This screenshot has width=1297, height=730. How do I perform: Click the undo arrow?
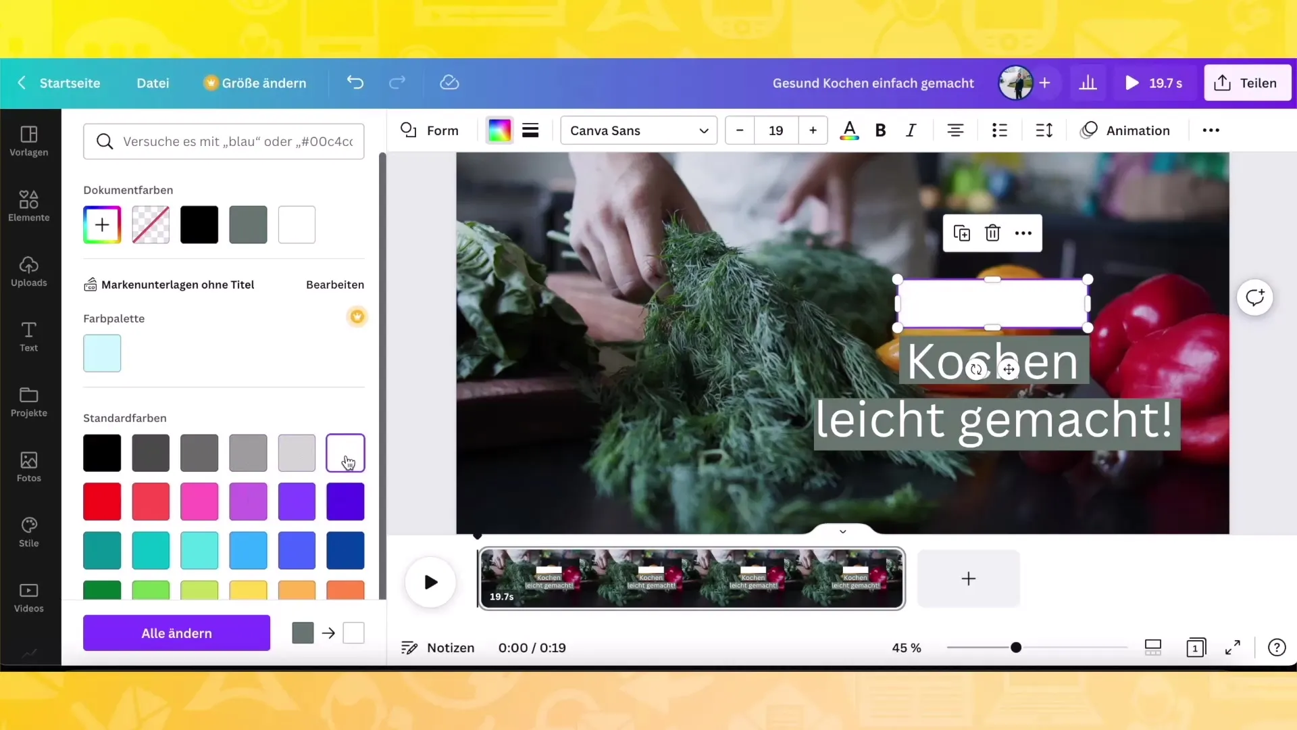(355, 82)
